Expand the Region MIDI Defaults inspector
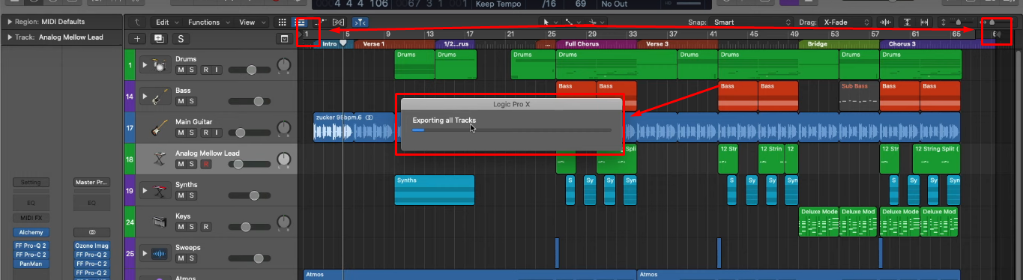This screenshot has height=280, width=1023. click(9, 22)
